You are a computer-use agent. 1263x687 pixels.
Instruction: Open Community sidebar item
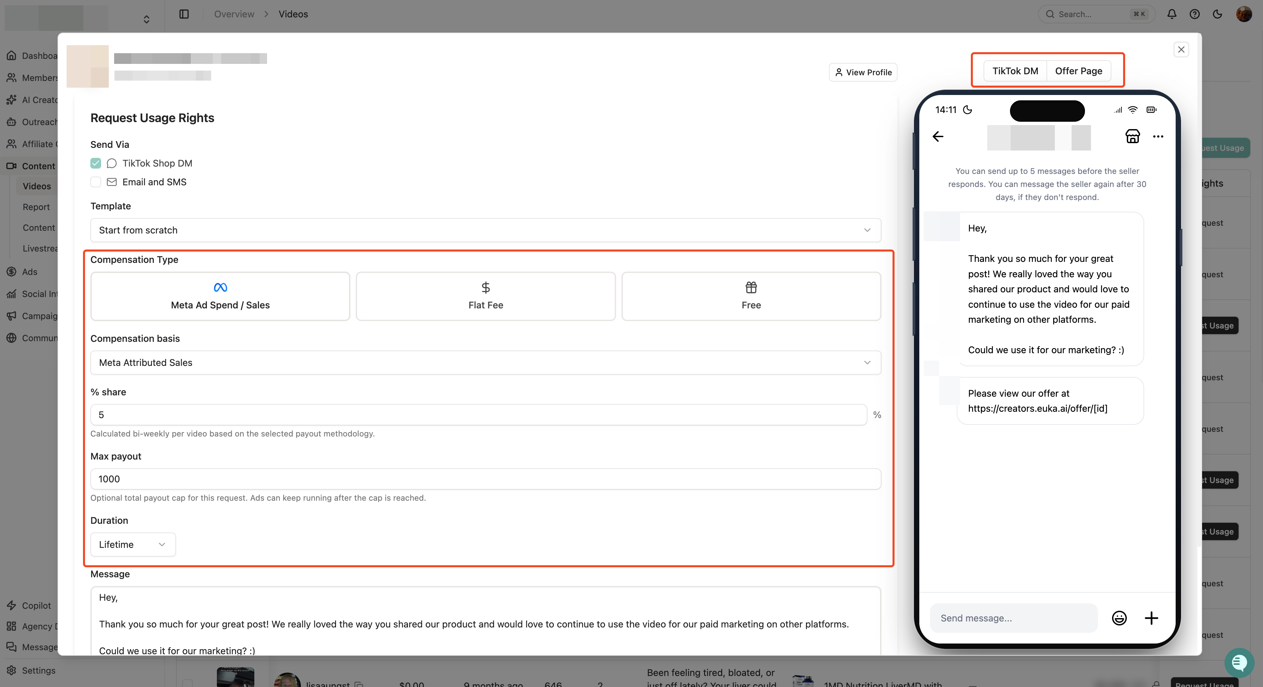(32, 338)
